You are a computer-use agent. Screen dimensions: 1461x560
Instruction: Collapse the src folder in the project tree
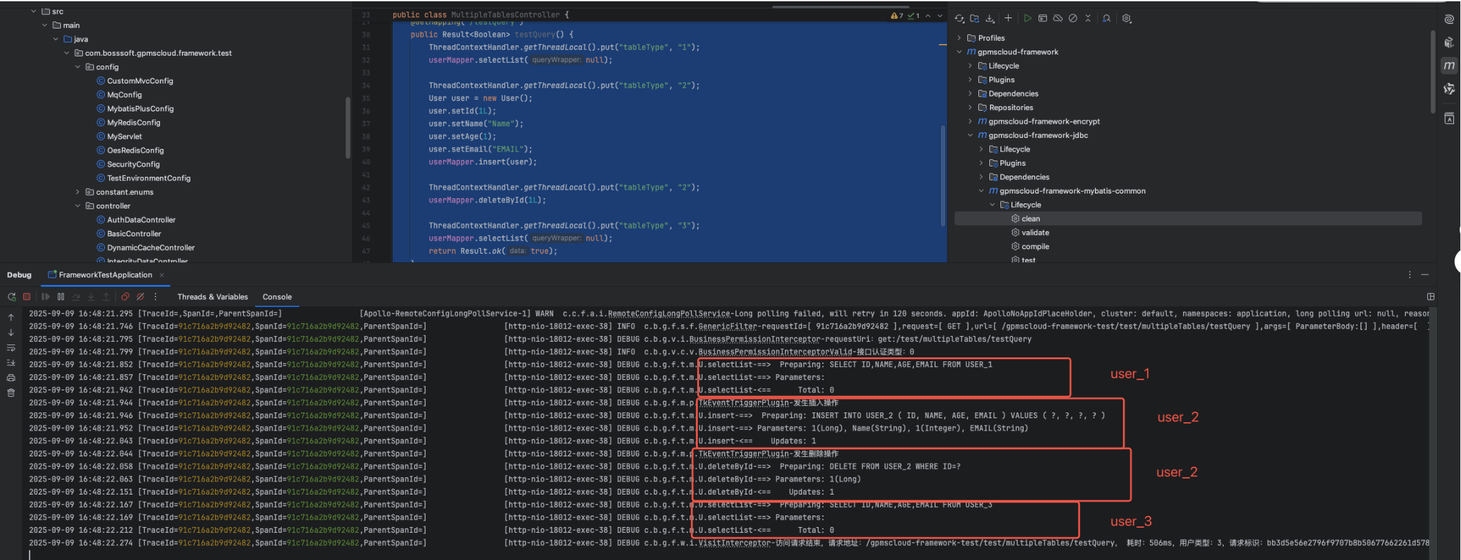click(x=34, y=11)
